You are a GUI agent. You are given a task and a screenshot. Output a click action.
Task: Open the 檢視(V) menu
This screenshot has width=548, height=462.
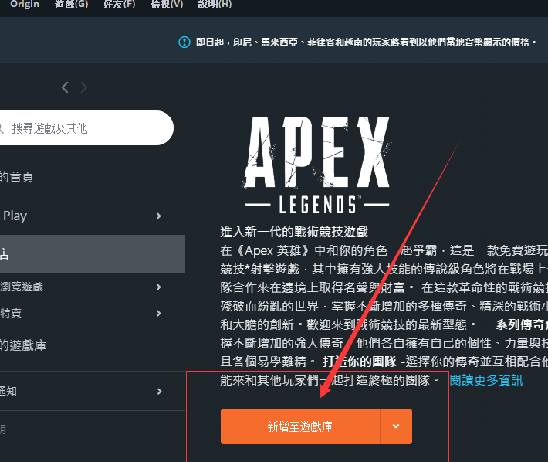[x=167, y=5]
